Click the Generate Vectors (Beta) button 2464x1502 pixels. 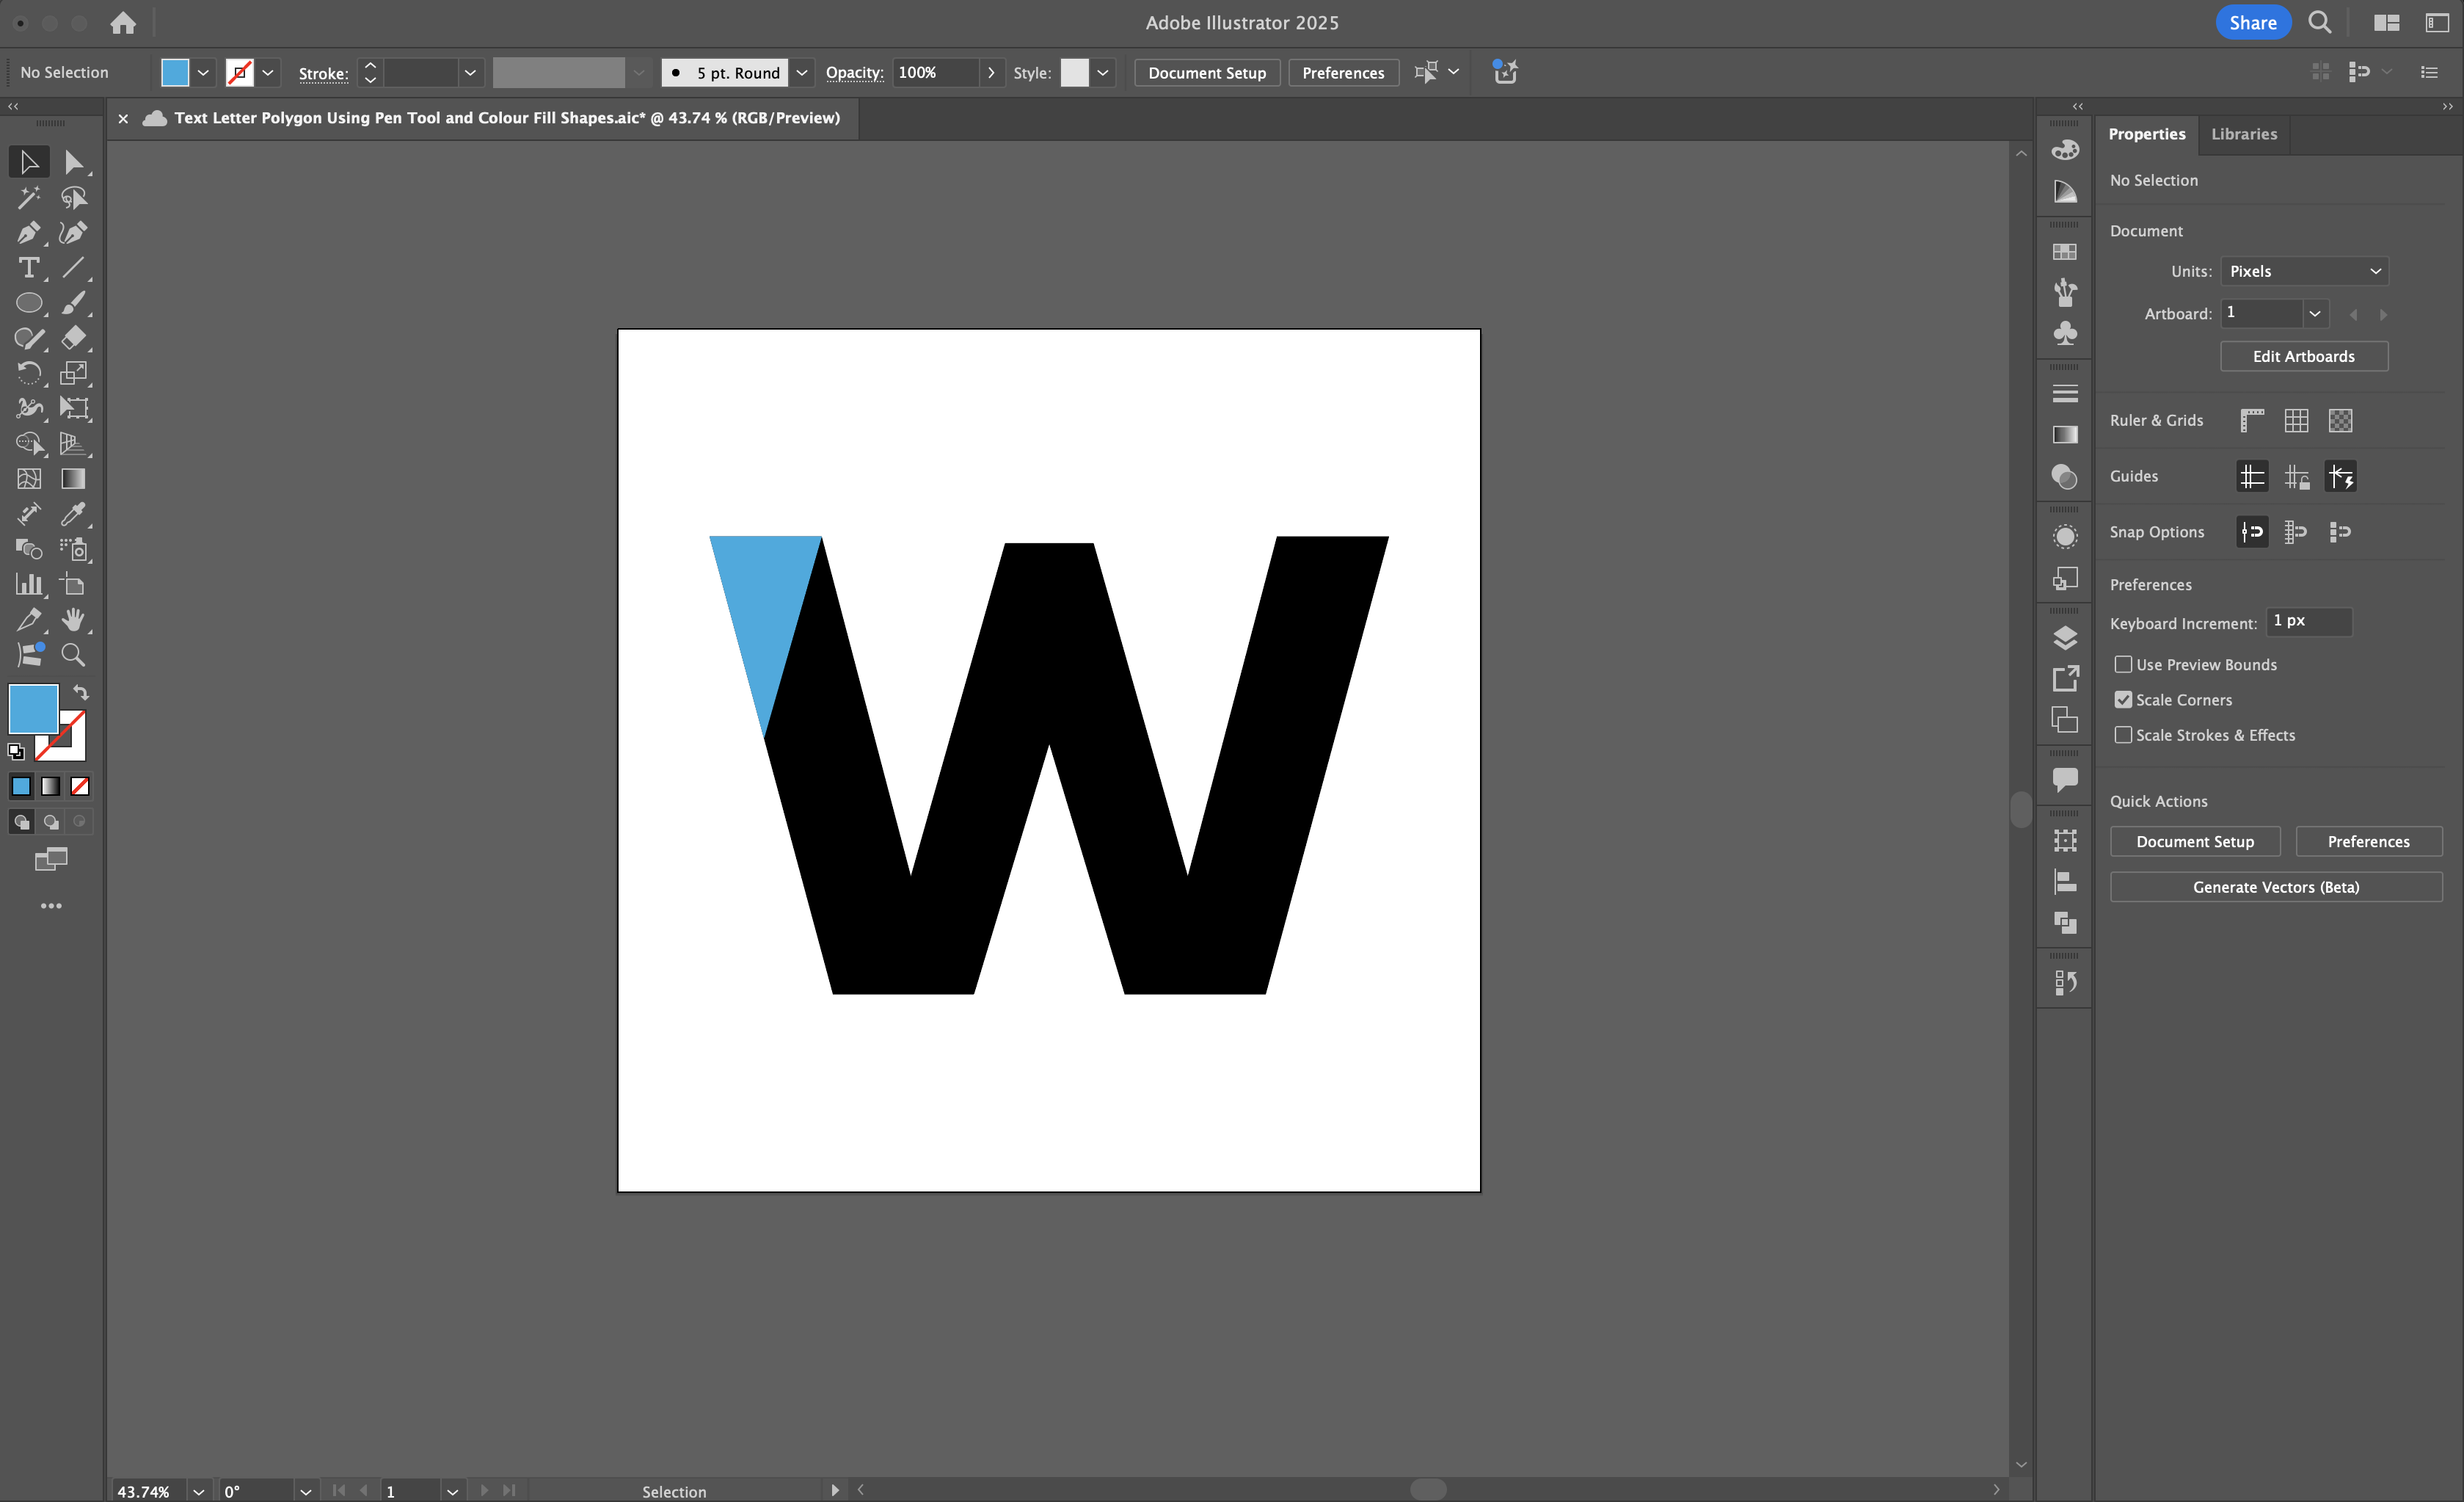click(2276, 887)
